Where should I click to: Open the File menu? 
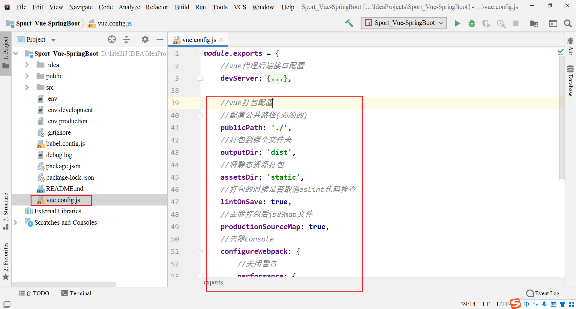pyautogui.click(x=21, y=7)
